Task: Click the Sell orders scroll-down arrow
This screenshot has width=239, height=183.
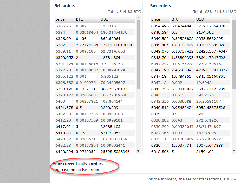Action: click(x=138, y=151)
